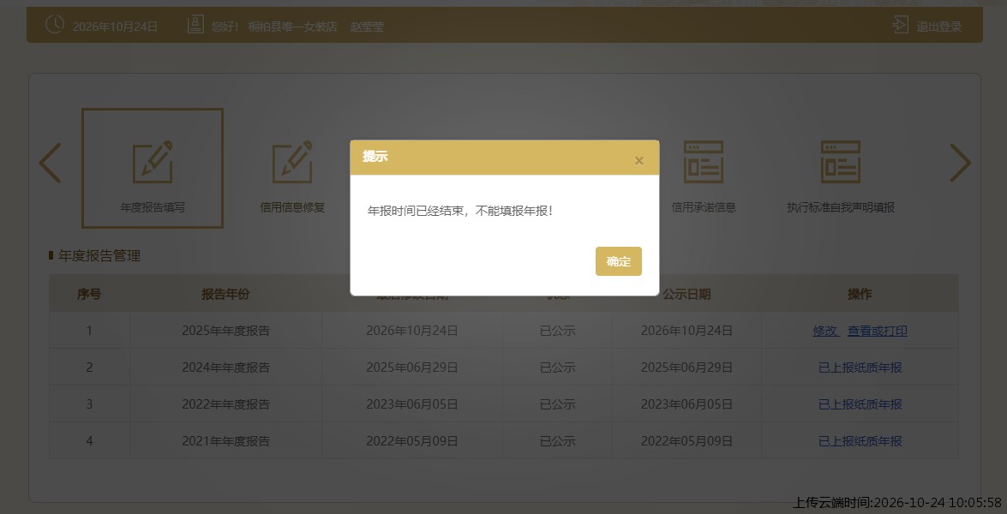Click the 公示日期 column header

coord(686,294)
